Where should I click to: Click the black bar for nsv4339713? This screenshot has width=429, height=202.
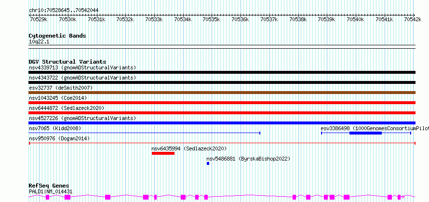pyautogui.click(x=222, y=72)
